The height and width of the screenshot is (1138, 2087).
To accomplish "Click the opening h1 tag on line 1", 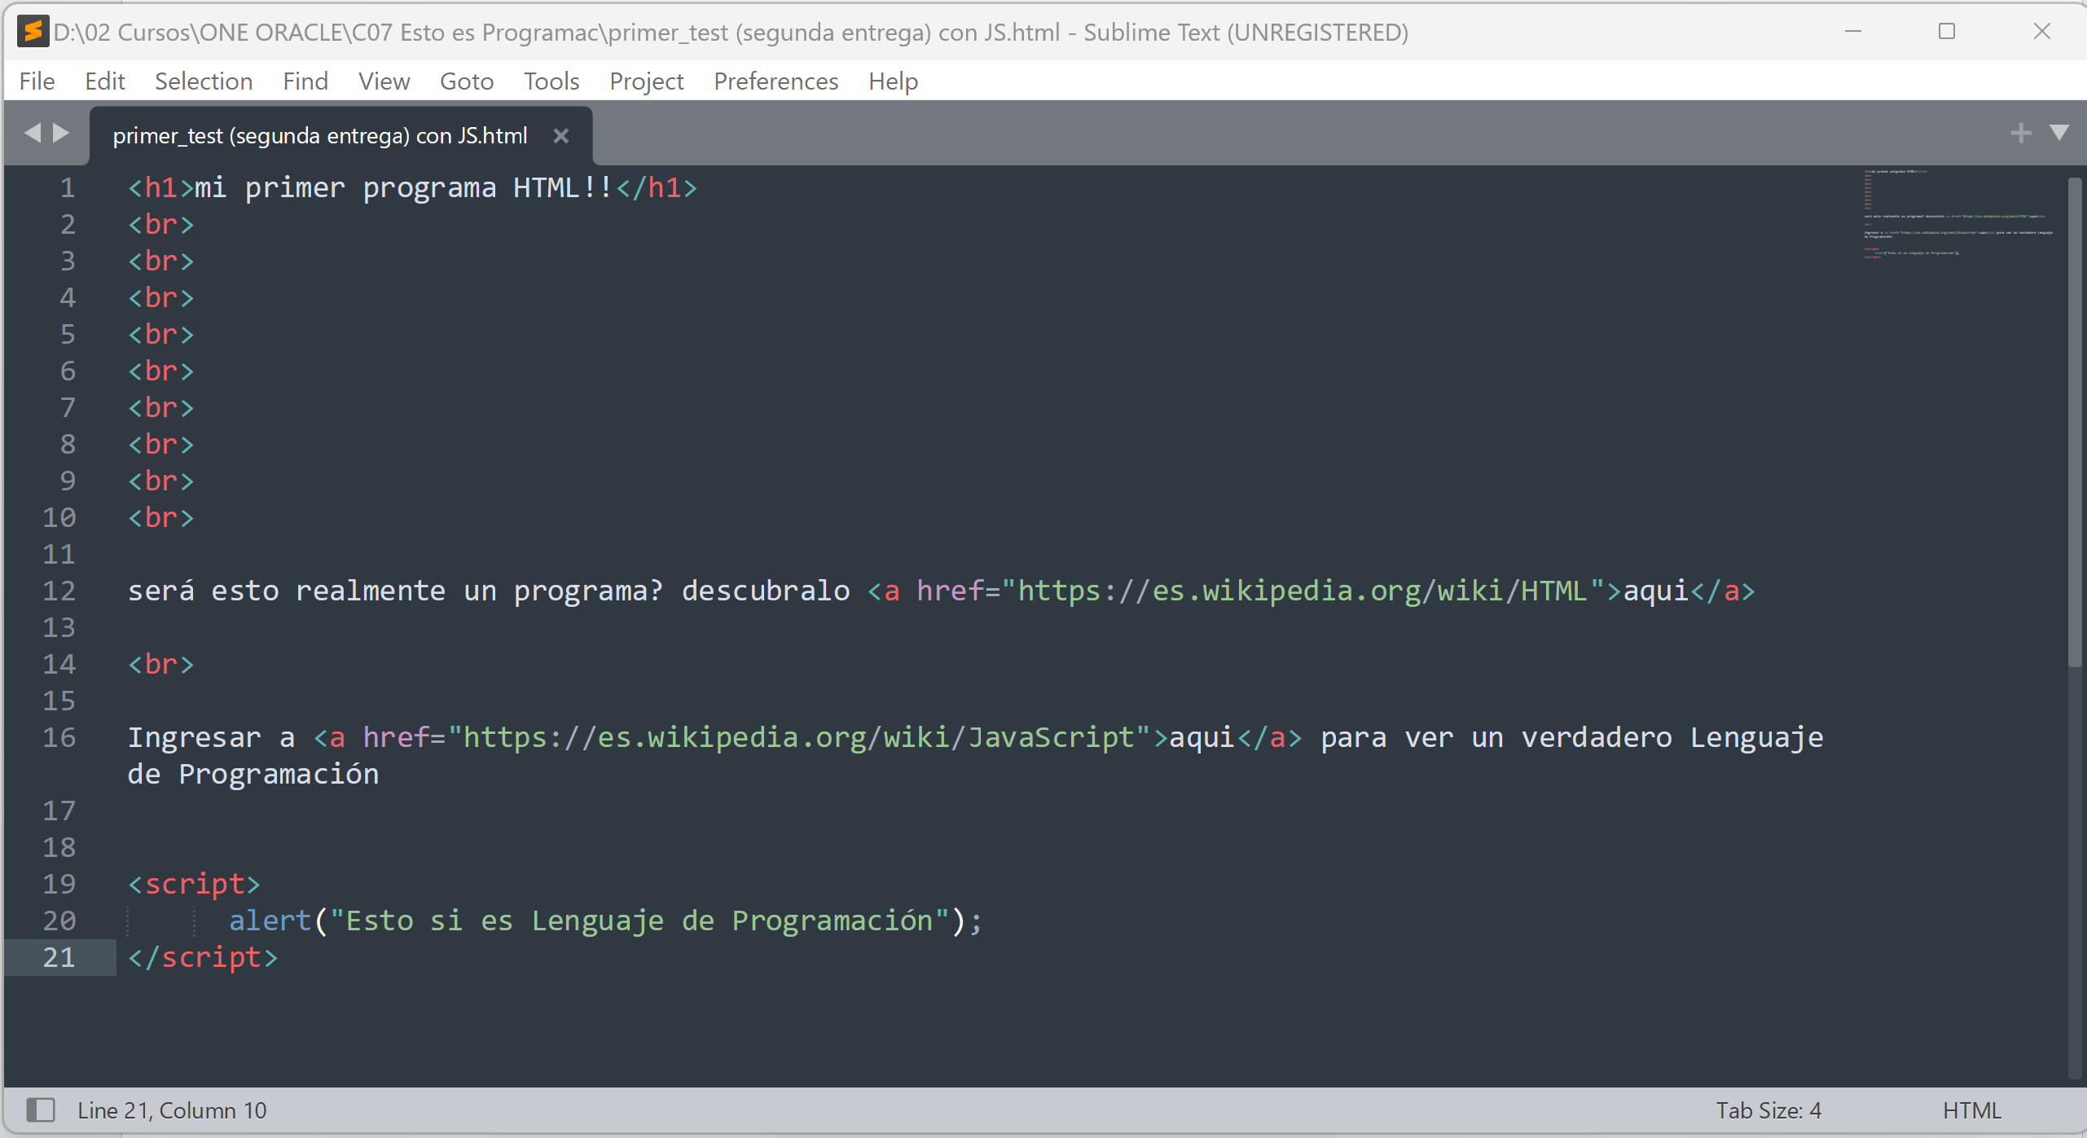I will [161, 188].
